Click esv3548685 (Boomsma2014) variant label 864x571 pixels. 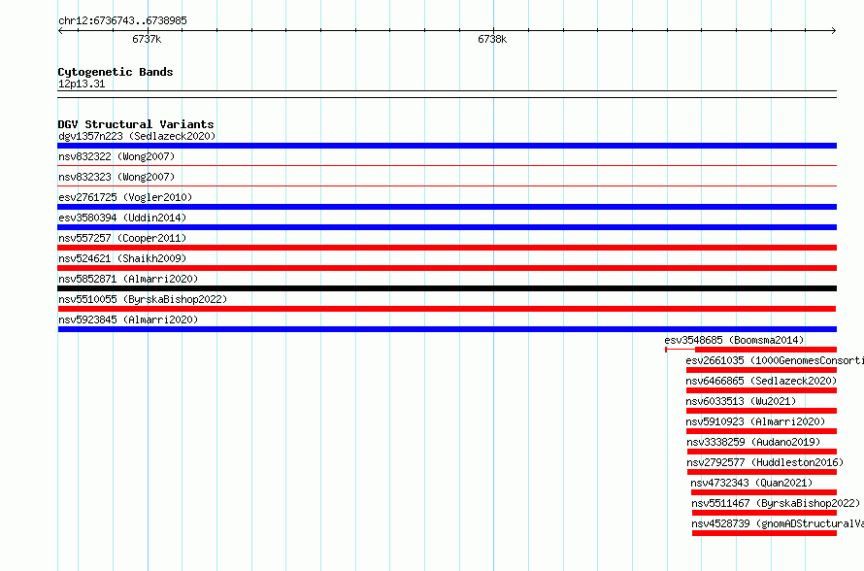pyautogui.click(x=734, y=340)
